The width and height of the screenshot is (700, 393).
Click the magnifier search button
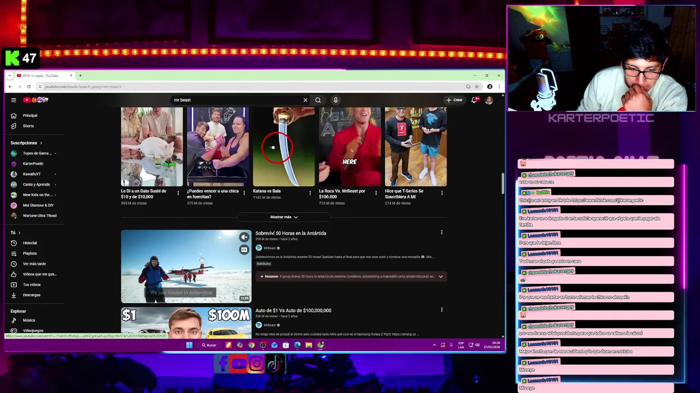tap(318, 100)
